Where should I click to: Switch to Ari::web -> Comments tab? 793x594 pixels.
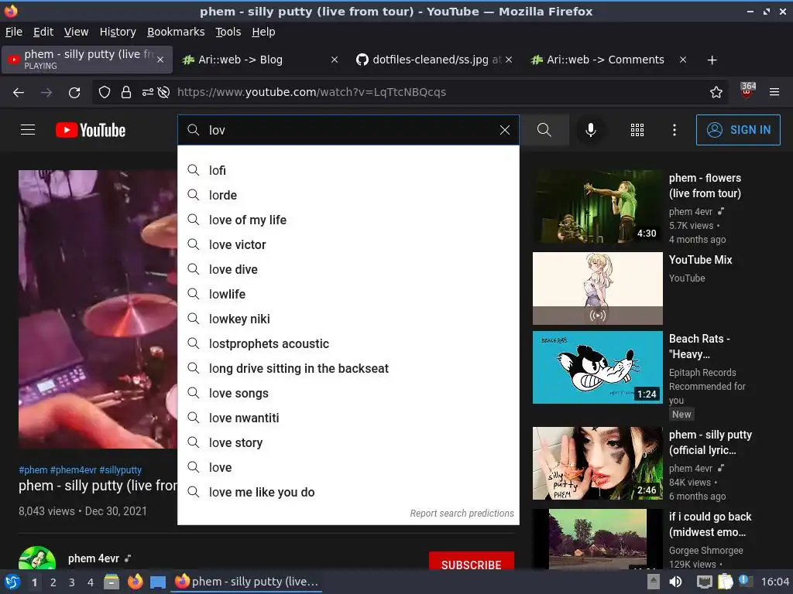(x=609, y=60)
